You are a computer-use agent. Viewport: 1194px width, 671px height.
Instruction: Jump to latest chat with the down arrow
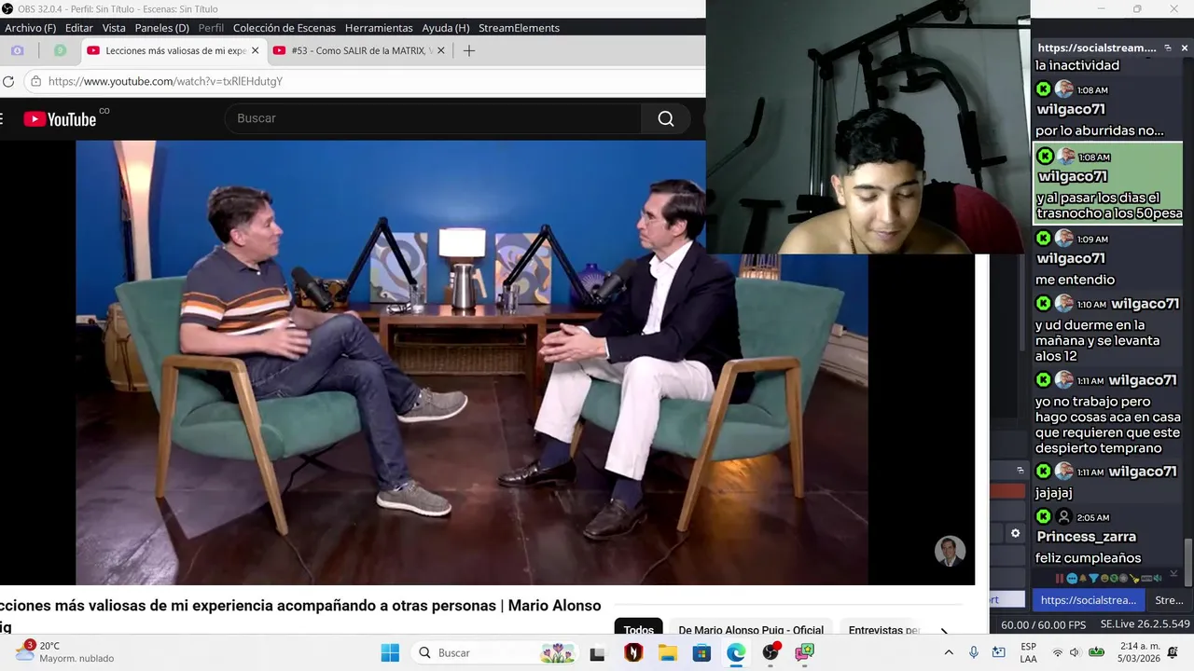pyautogui.click(x=1173, y=574)
